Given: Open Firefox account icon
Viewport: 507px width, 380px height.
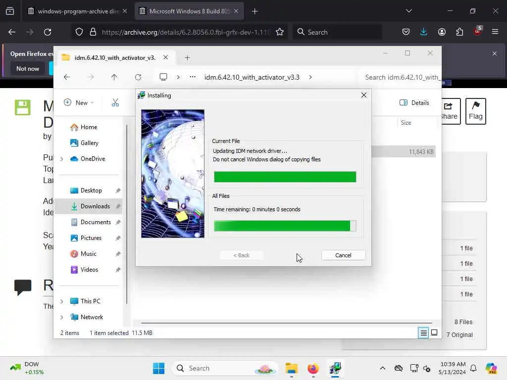Looking at the screenshot, I should (x=442, y=32).
